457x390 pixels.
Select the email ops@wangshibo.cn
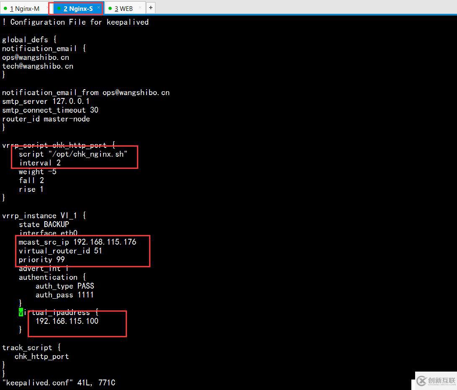(36, 57)
